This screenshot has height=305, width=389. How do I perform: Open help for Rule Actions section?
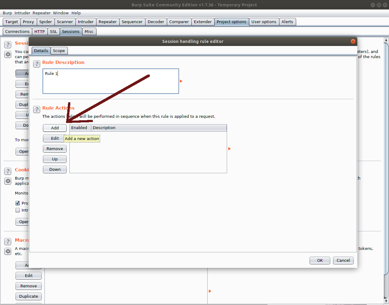coord(37,109)
